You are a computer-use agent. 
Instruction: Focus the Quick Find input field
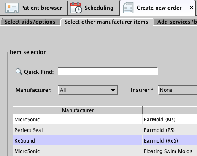108,71
